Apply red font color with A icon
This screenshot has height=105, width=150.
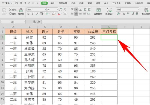[x=59, y=14]
